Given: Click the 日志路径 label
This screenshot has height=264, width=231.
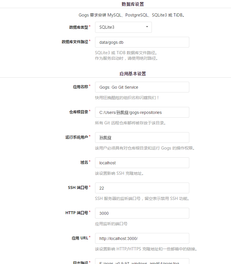Looking at the screenshot, I should pyautogui.click(x=81, y=262).
